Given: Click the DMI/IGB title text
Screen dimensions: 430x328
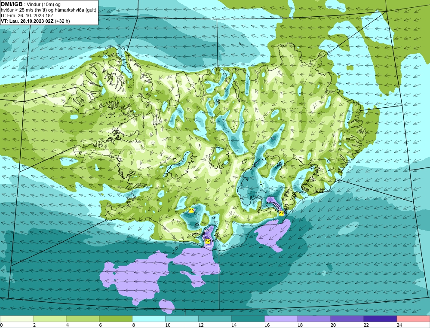Looking at the screenshot, I should pyautogui.click(x=12, y=4).
